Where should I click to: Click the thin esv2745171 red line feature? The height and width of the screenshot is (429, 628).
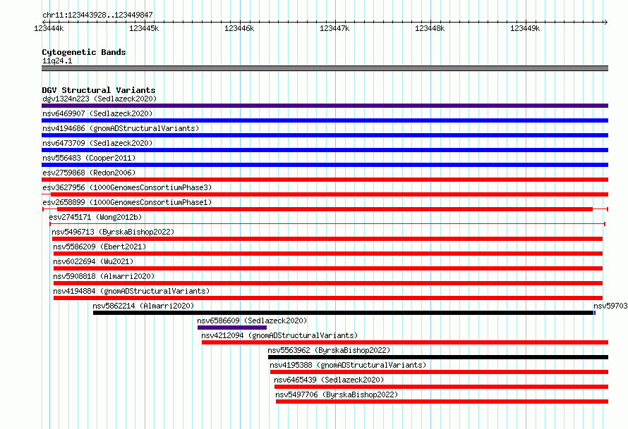(x=327, y=224)
